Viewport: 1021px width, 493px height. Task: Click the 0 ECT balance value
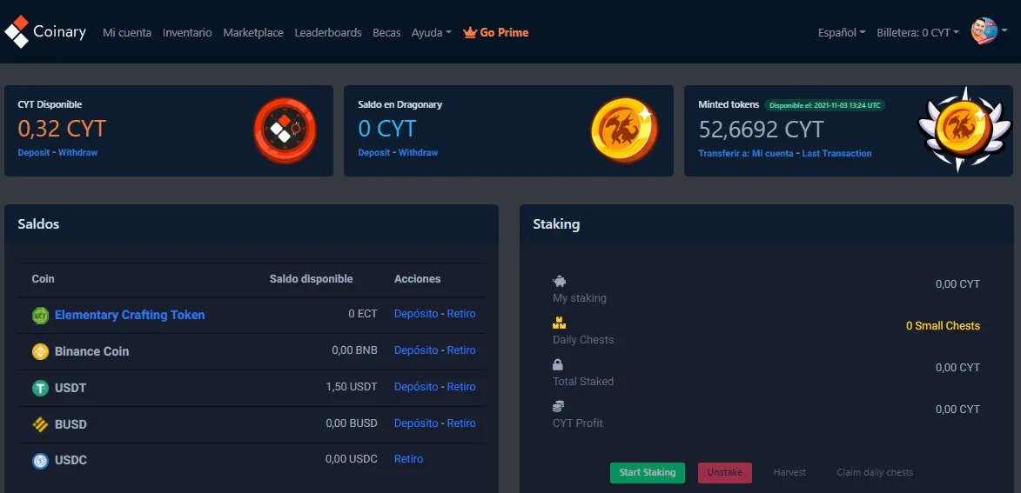(x=363, y=314)
